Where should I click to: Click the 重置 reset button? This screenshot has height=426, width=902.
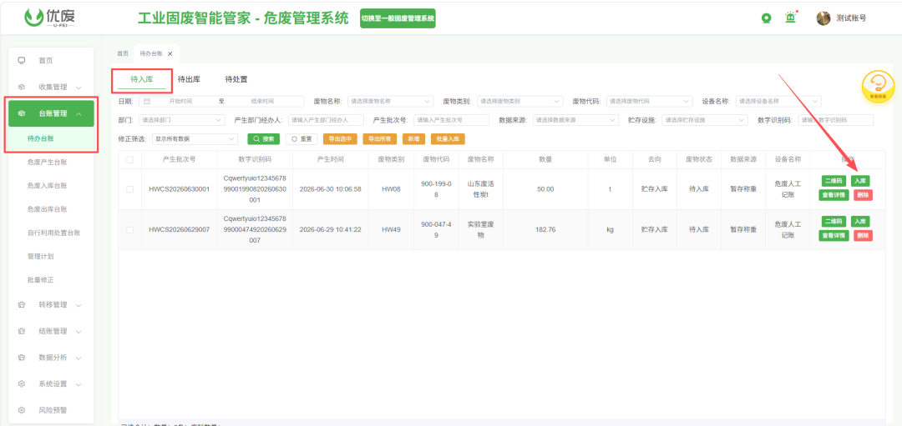pyautogui.click(x=302, y=139)
